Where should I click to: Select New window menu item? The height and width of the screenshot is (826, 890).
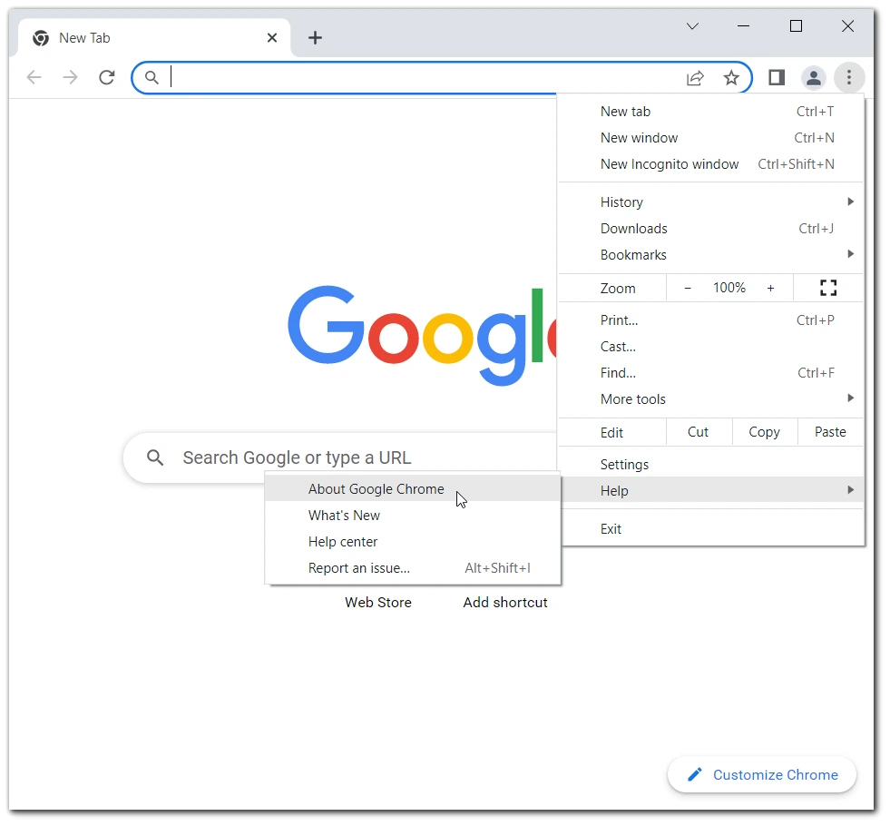(710, 138)
